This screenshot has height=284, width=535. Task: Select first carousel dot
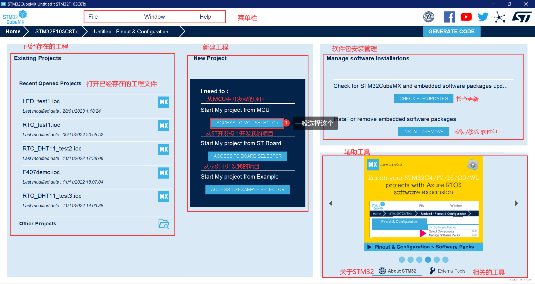402,260
